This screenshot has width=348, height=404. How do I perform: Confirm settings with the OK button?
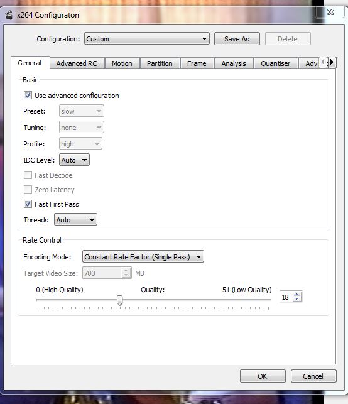coord(263,376)
